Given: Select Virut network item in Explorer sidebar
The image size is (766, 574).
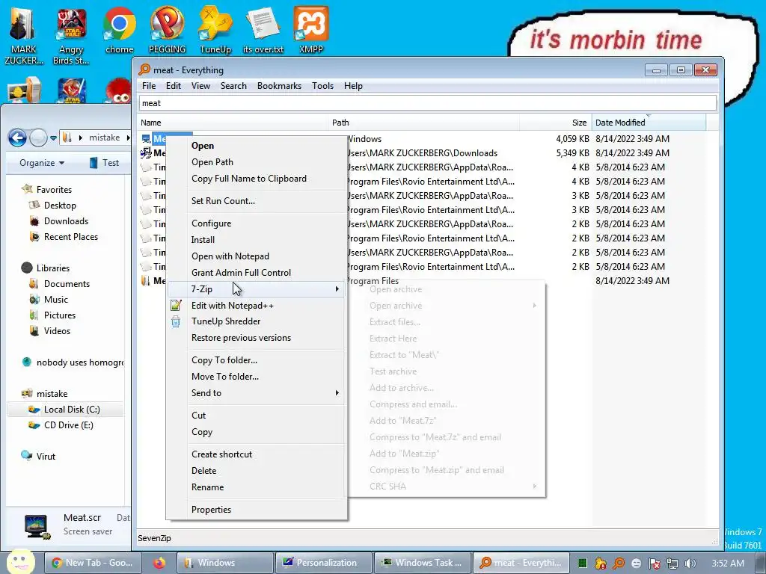Looking at the screenshot, I should coord(46,456).
